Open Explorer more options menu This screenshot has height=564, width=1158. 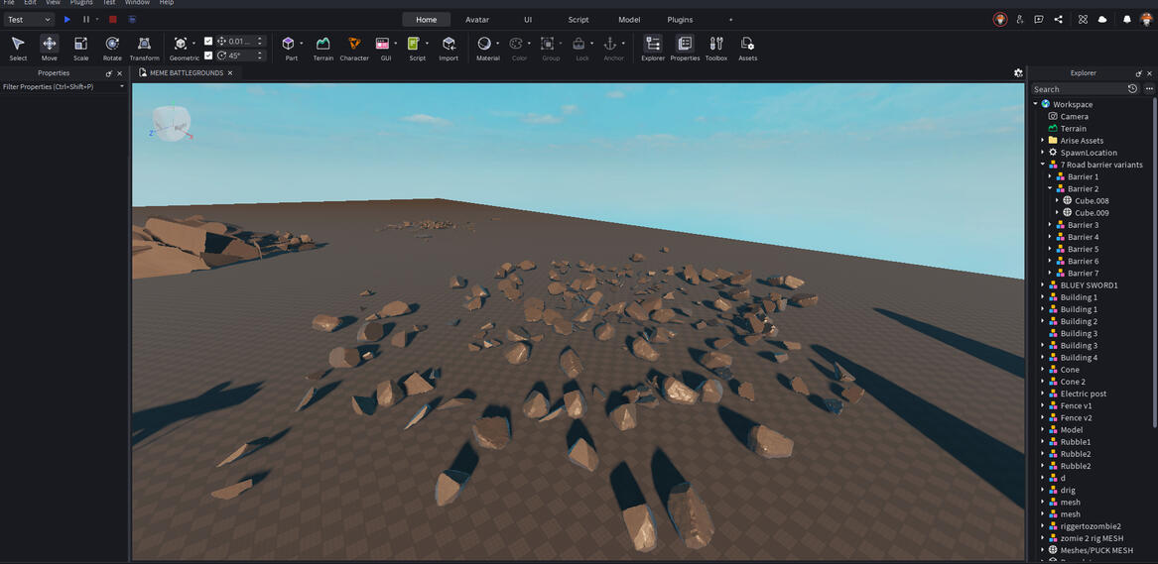pos(1149,88)
